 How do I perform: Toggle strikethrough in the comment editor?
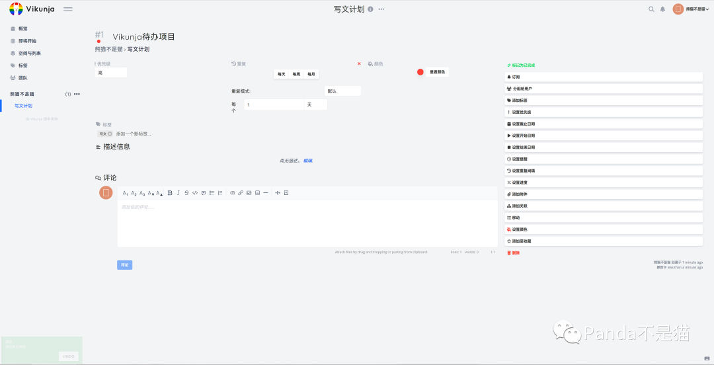186,193
